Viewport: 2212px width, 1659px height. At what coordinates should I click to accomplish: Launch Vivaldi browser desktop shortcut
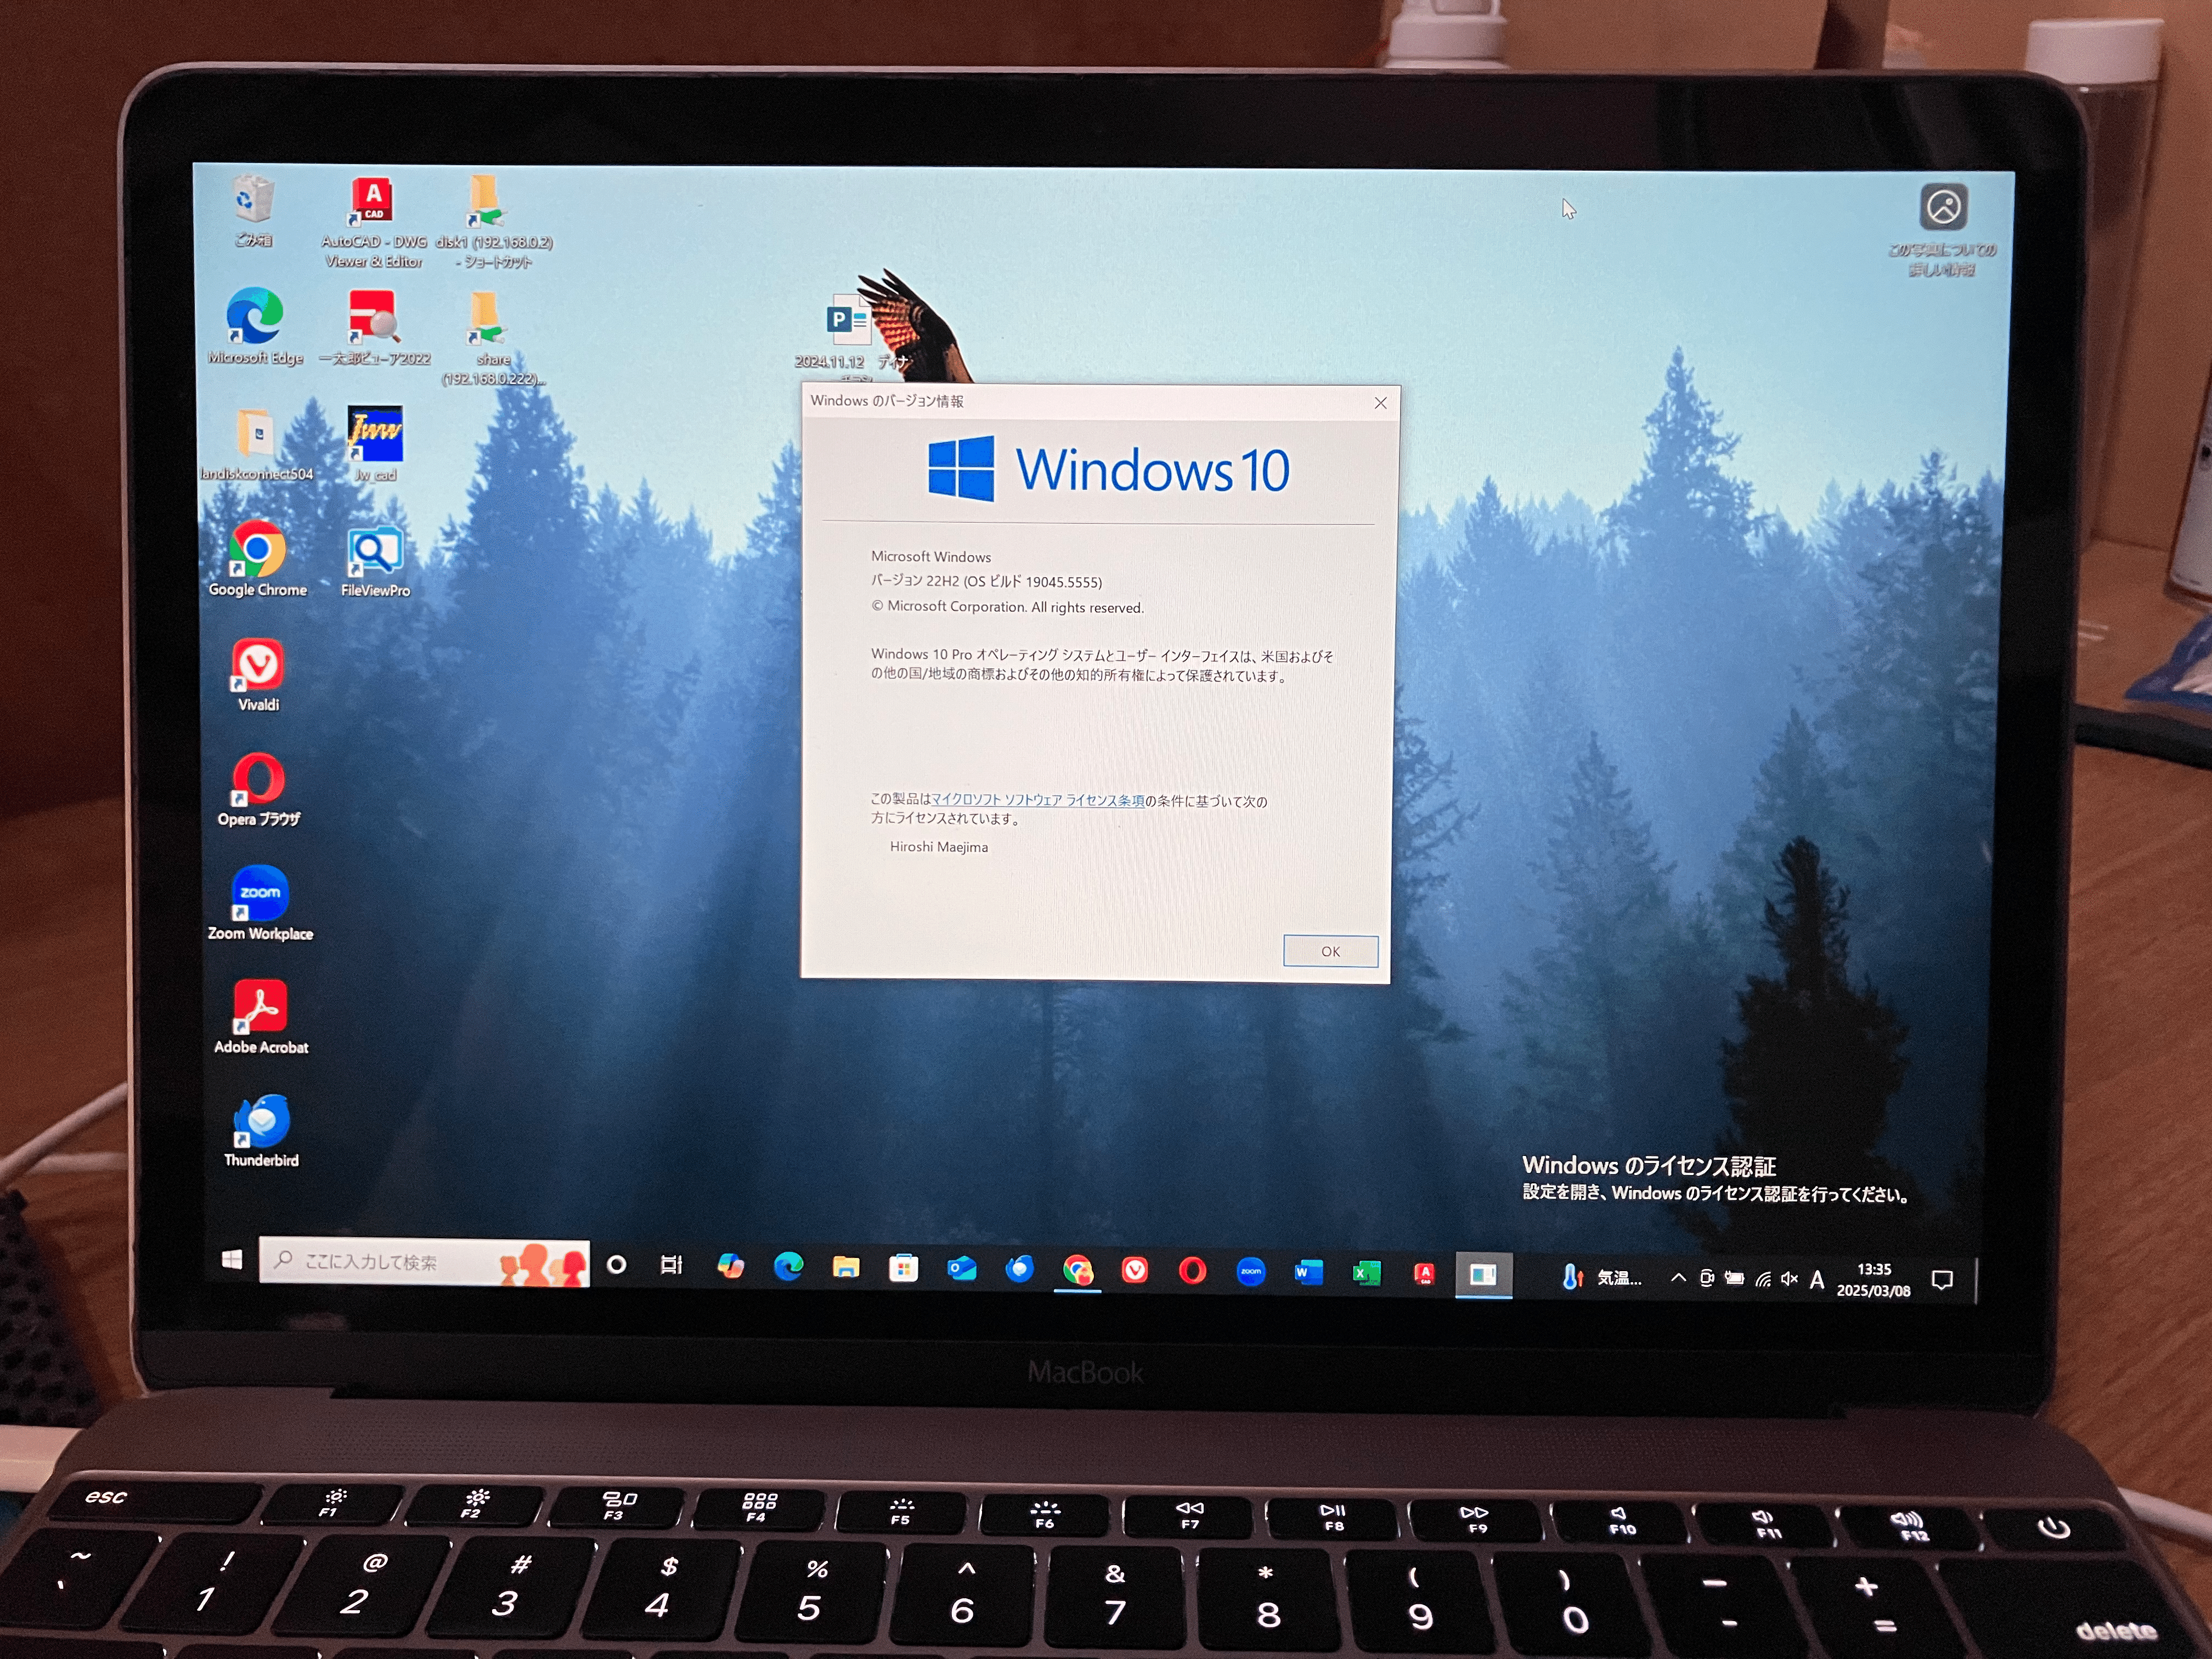tap(258, 675)
